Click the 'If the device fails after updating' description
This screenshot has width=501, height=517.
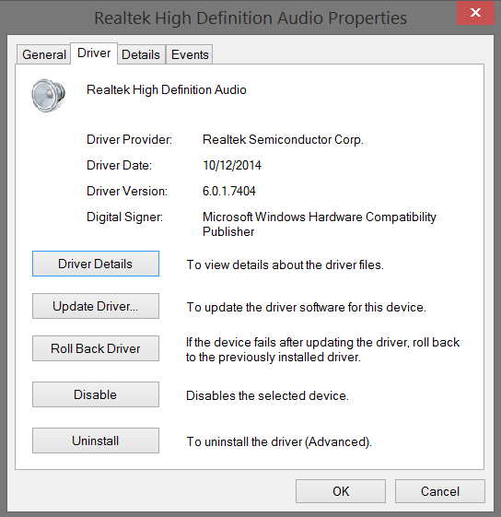tap(322, 350)
